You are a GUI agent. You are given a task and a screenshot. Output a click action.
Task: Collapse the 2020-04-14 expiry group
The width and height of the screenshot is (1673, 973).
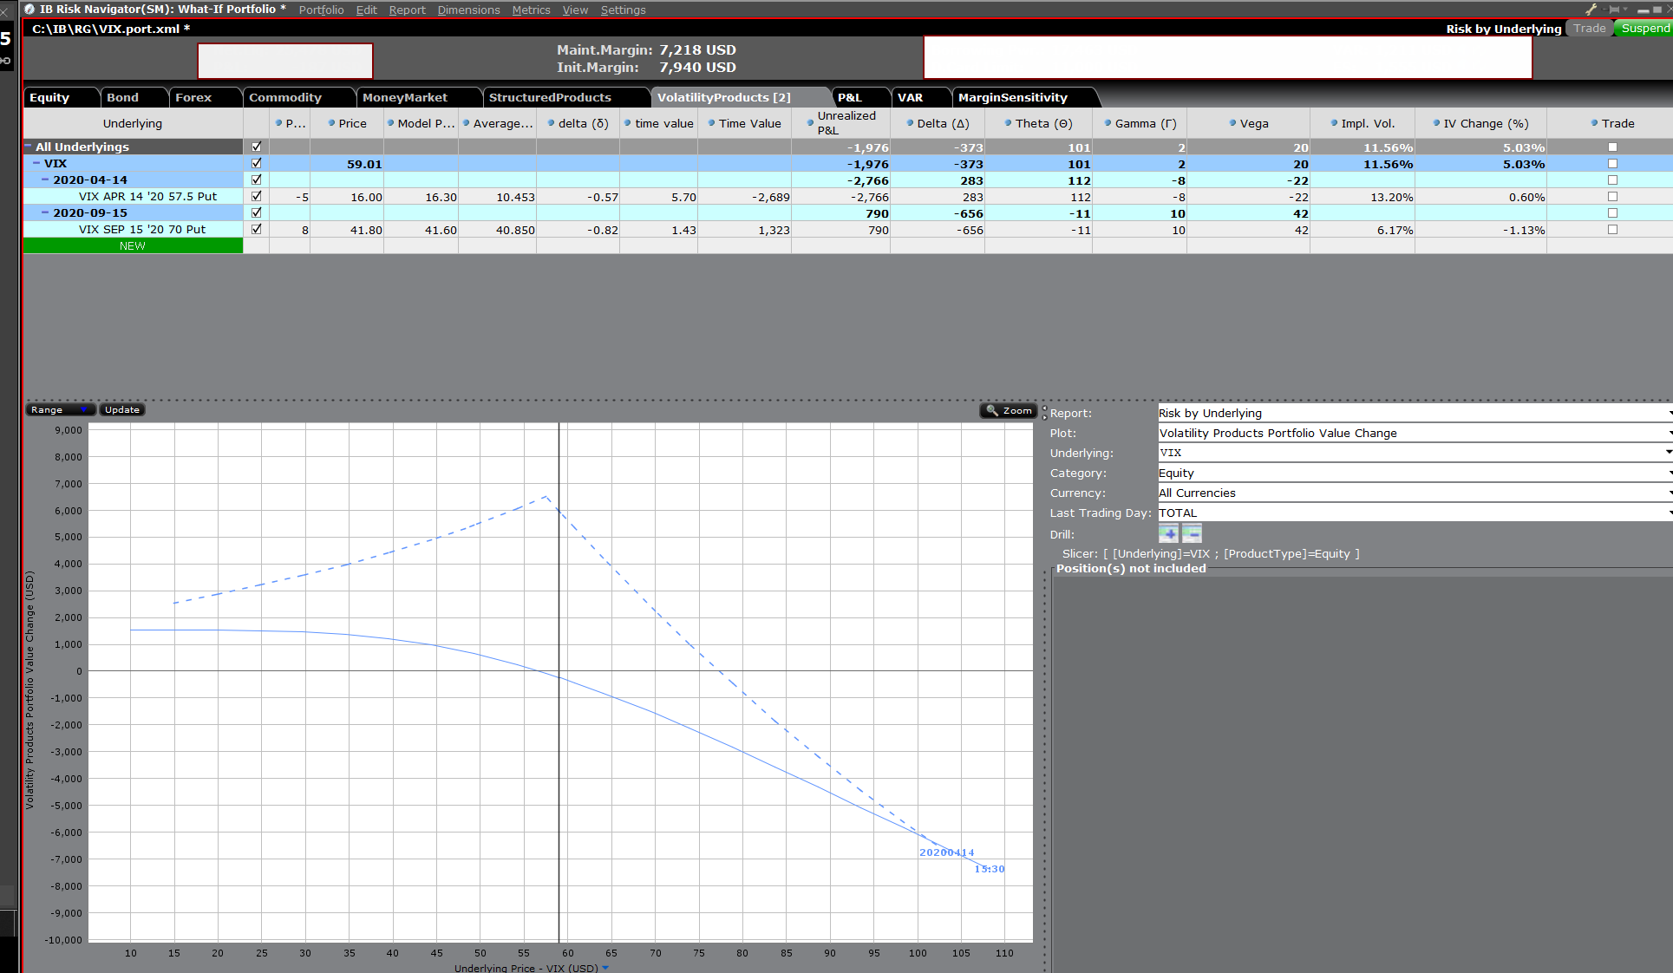click(x=45, y=180)
